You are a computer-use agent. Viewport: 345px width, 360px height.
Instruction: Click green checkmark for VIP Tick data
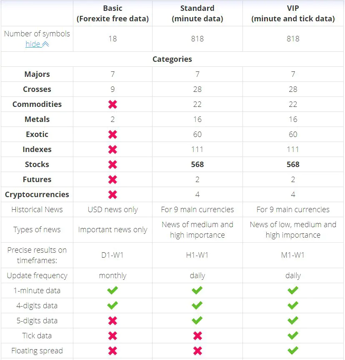(293, 335)
